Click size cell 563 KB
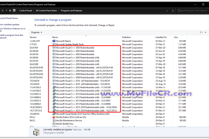 (x=183, y=120)
